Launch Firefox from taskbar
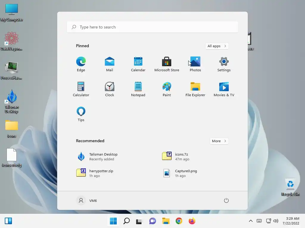The width and height of the screenshot is (305, 228). [x=192, y=221]
